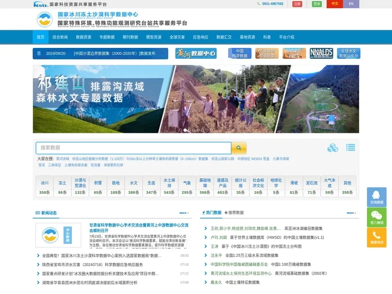The width and height of the screenshot is (392, 294).
Task: Click the green 登录 login button
Action: 317,4
